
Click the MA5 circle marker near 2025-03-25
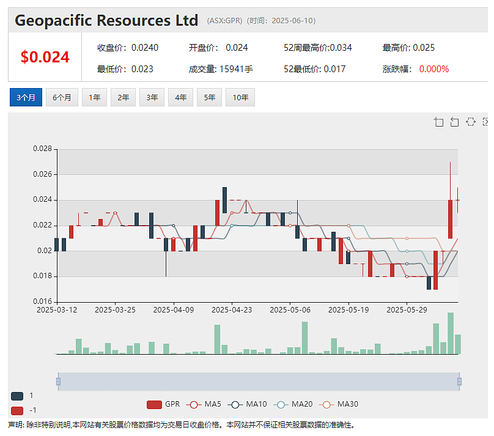115,213
